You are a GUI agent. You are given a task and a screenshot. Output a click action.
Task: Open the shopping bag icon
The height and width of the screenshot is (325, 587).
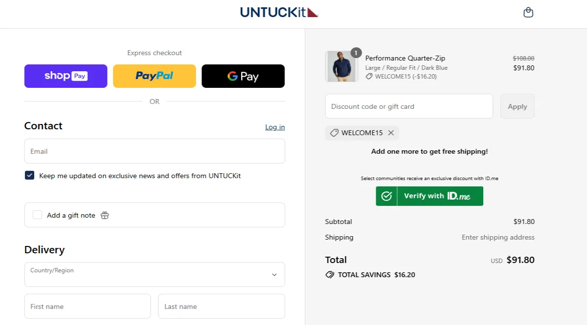(x=528, y=12)
